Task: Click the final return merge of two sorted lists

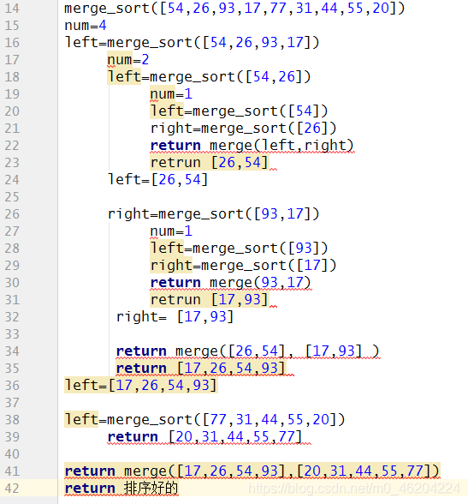Action: pos(252,471)
